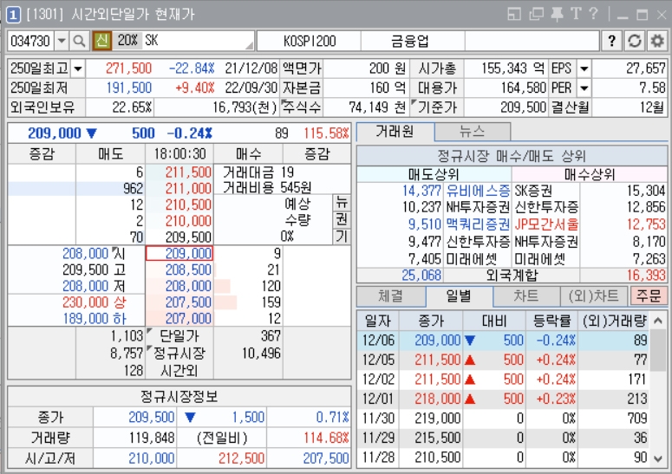Open the (외)차트 tab
Screen dimensions: 672x474
coord(593,295)
